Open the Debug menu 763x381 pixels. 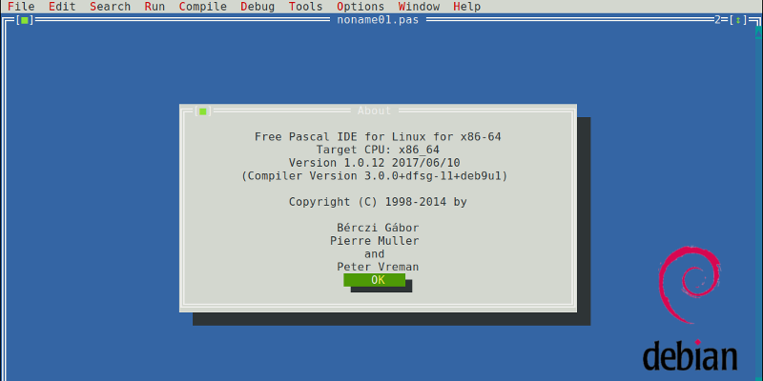pyautogui.click(x=258, y=7)
